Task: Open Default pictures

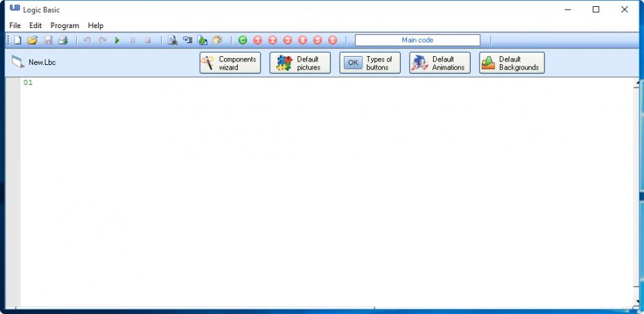Action: pyautogui.click(x=300, y=63)
